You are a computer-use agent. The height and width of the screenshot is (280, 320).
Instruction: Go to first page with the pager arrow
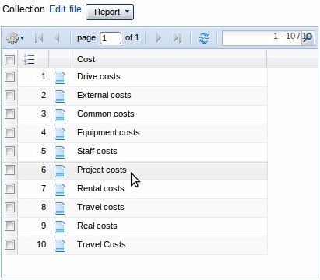pos(39,38)
